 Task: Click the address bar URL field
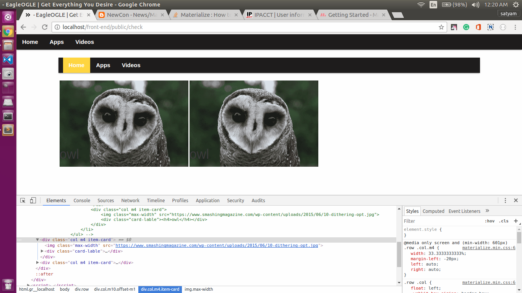249,27
